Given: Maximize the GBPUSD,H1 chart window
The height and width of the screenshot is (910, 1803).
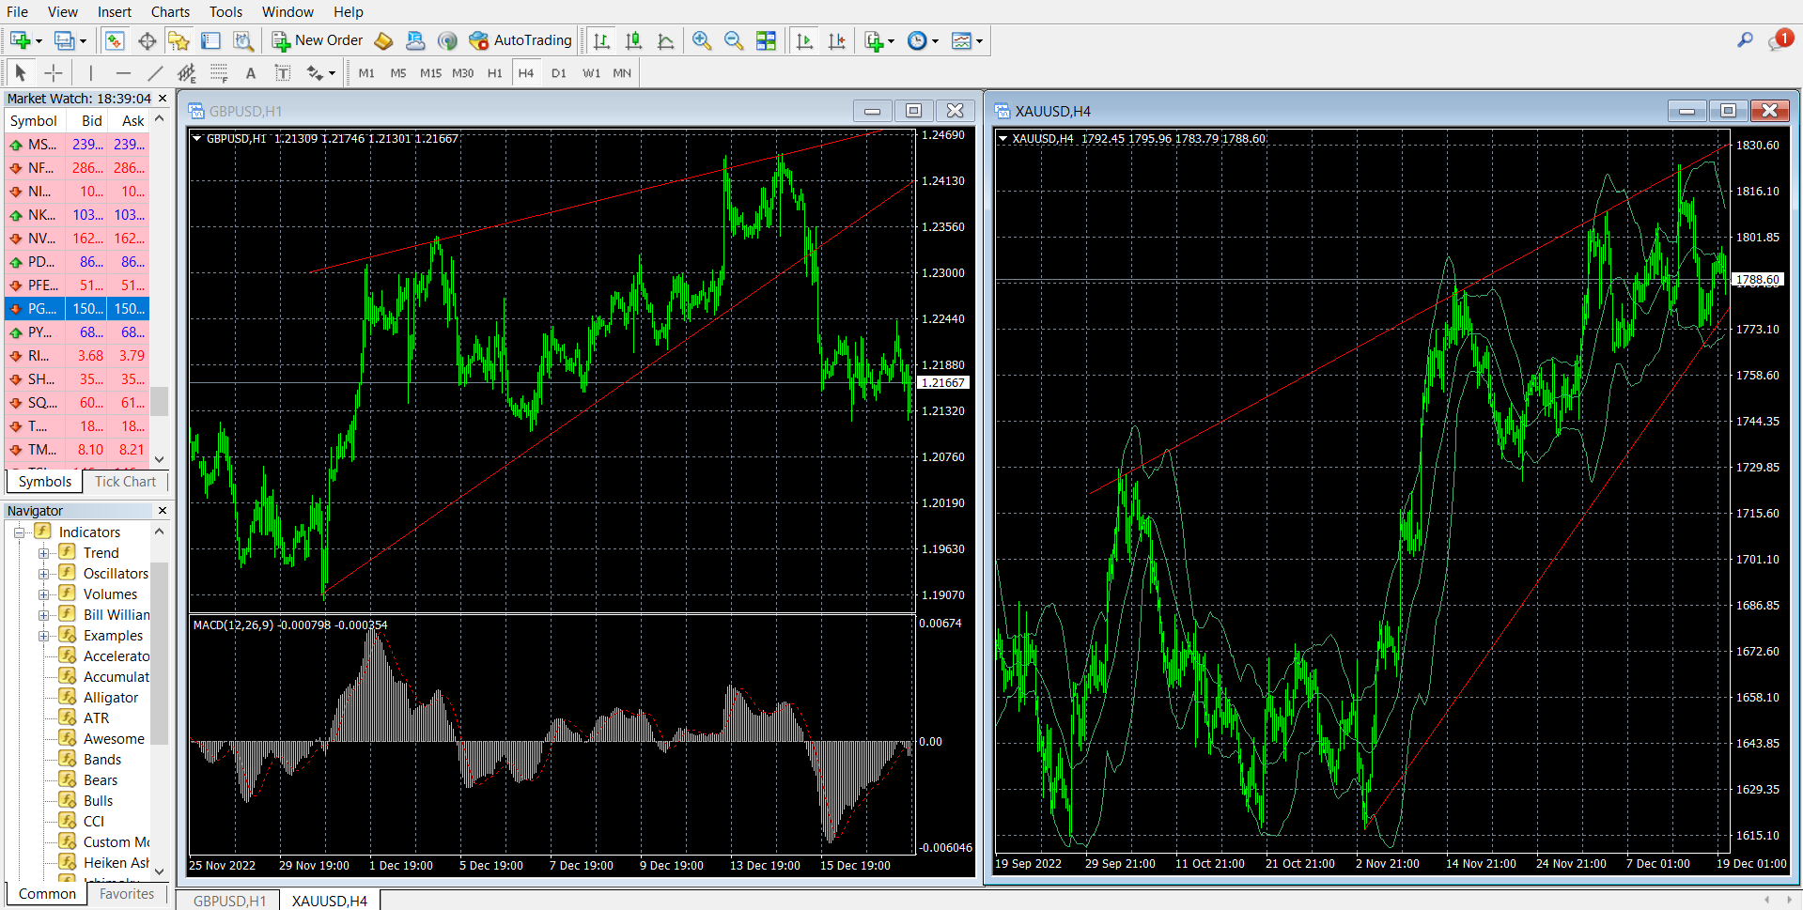Looking at the screenshot, I should point(913,111).
